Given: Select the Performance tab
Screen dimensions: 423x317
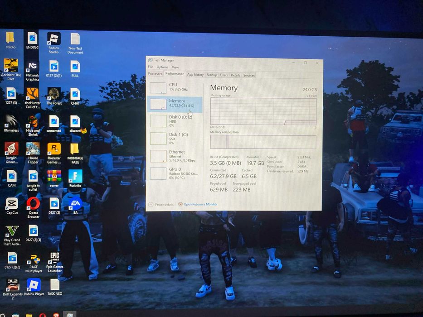Looking at the screenshot, I should 175,73.
